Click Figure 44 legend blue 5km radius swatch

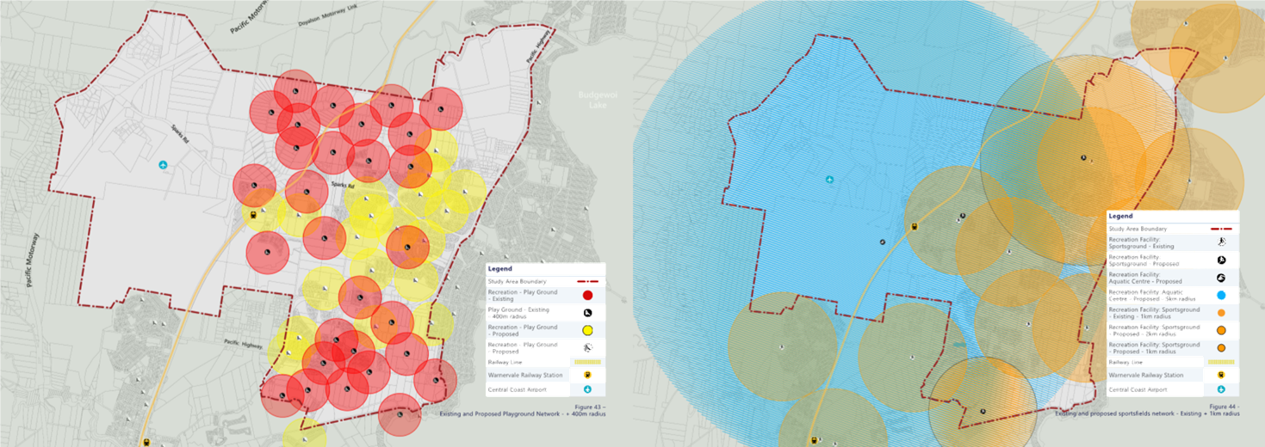(x=1221, y=295)
